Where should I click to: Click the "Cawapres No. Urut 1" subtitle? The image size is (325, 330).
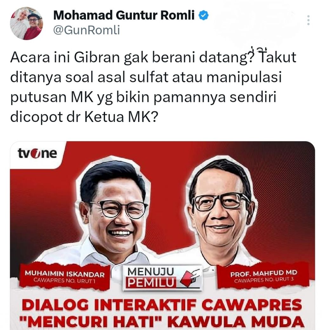(x=64, y=281)
